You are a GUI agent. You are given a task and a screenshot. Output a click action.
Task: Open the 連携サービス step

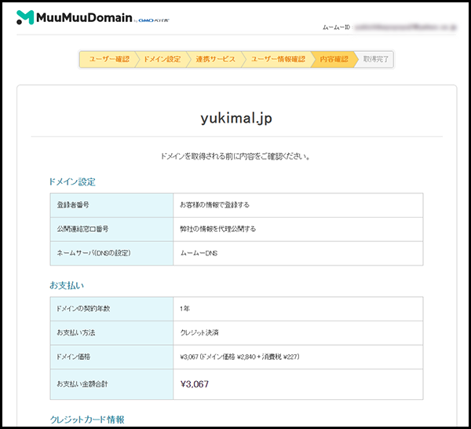pos(216,60)
